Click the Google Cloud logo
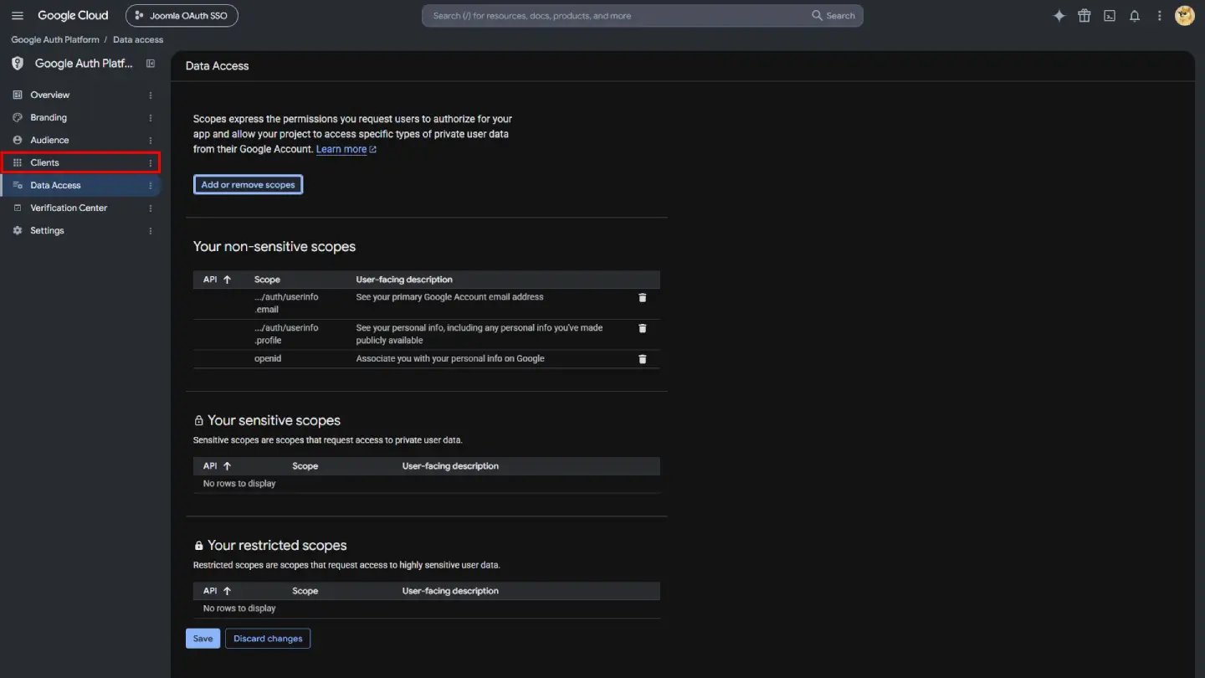This screenshot has height=678, width=1205. coord(73,16)
